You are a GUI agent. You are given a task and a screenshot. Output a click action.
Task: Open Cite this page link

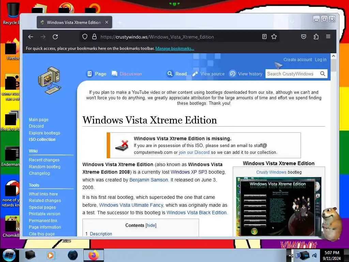point(42,234)
